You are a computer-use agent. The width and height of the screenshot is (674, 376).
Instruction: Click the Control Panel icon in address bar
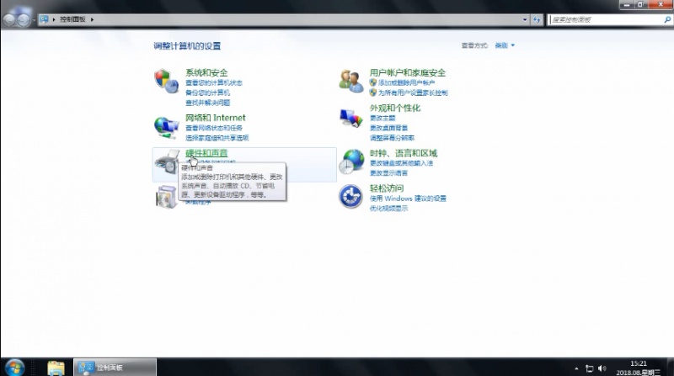[44, 19]
